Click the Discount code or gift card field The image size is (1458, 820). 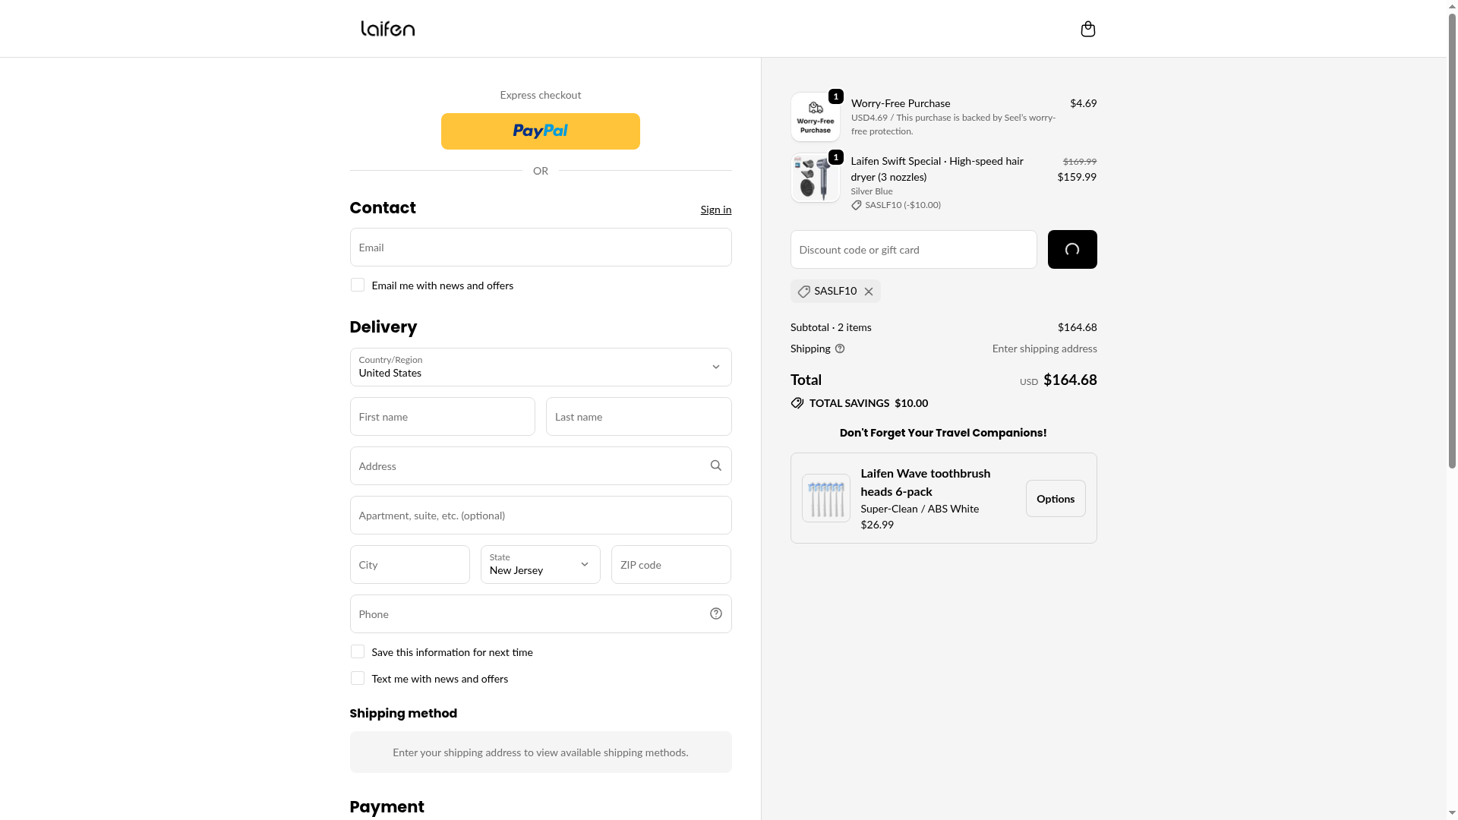[x=913, y=249]
